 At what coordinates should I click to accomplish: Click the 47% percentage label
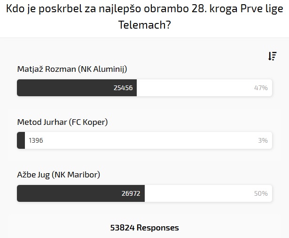point(261,88)
